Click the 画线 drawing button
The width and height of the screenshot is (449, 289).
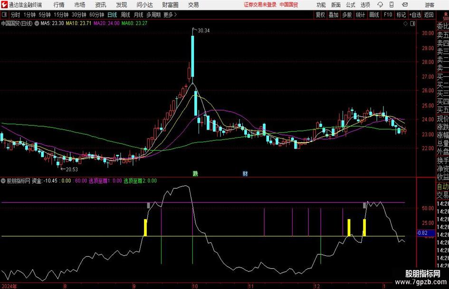374,15
